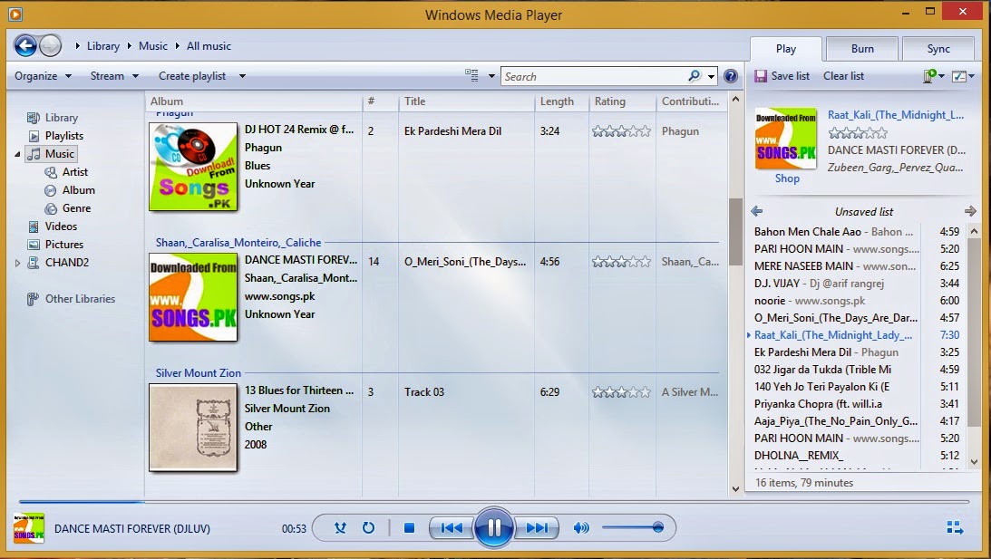Click Shaan_Caralisa_Monteiro_Caliche artist header
The width and height of the screenshot is (991, 559).
coord(238,242)
